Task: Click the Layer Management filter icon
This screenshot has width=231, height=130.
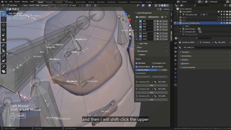Action: click(x=166, y=17)
